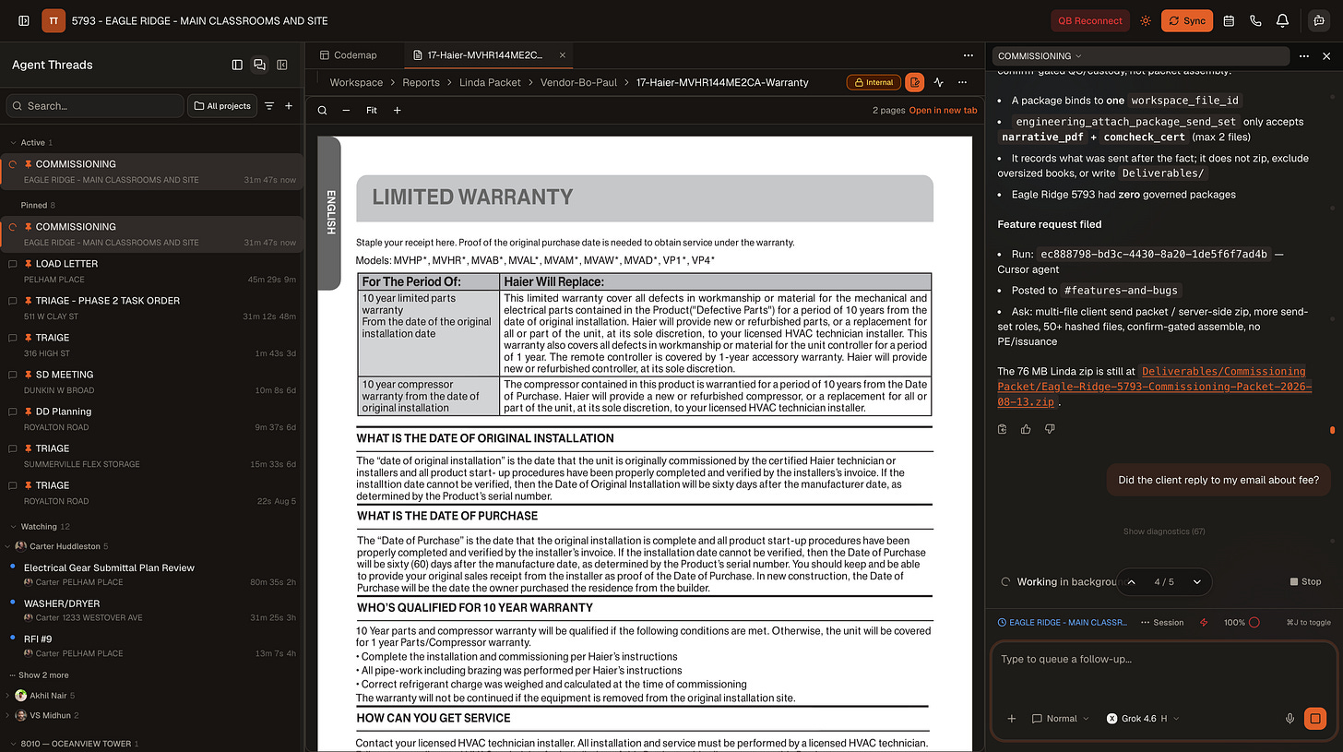Switch Agent Threads to panel layout view
This screenshot has width=1343, height=752.
tap(237, 65)
